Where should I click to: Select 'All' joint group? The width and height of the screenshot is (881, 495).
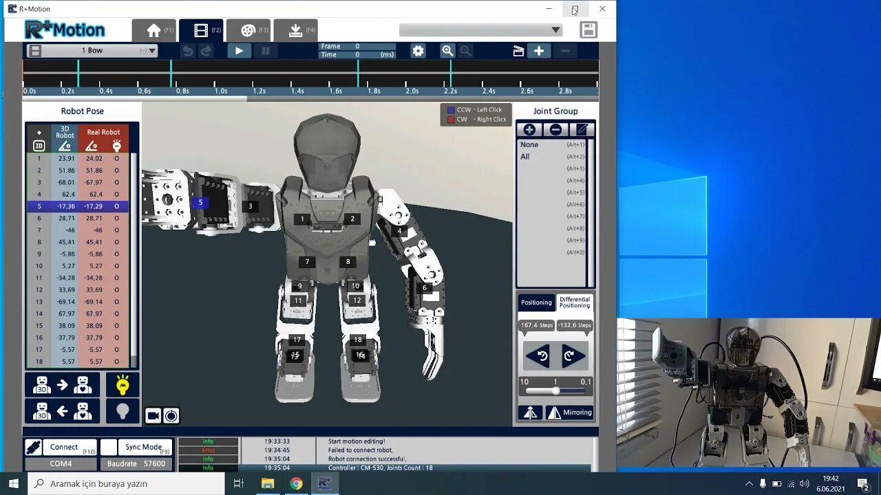pos(552,157)
